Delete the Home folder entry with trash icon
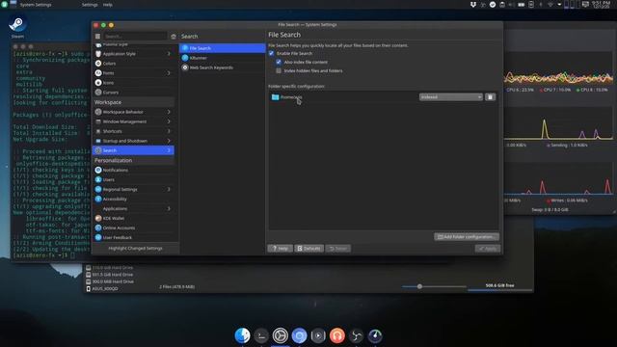The image size is (617, 347). click(x=490, y=96)
